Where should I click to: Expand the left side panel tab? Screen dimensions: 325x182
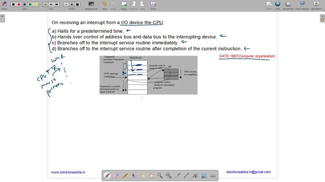[x=2, y=18]
